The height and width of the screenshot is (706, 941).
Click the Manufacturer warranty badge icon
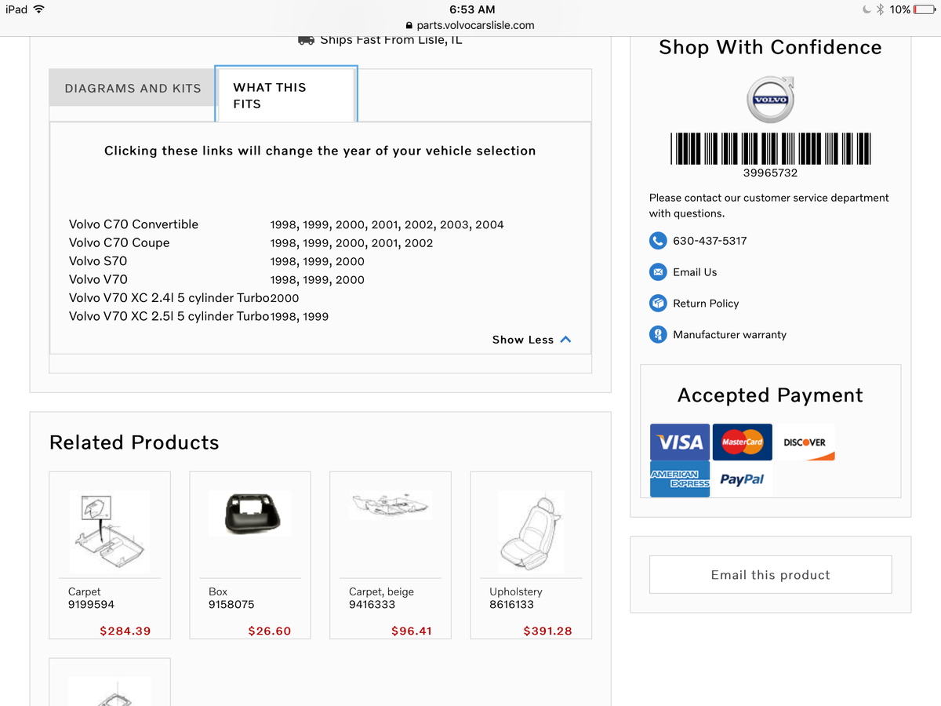coord(658,335)
